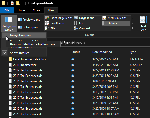Choose the List layout
Viewport: 150px width, 118px height.
point(79,23)
